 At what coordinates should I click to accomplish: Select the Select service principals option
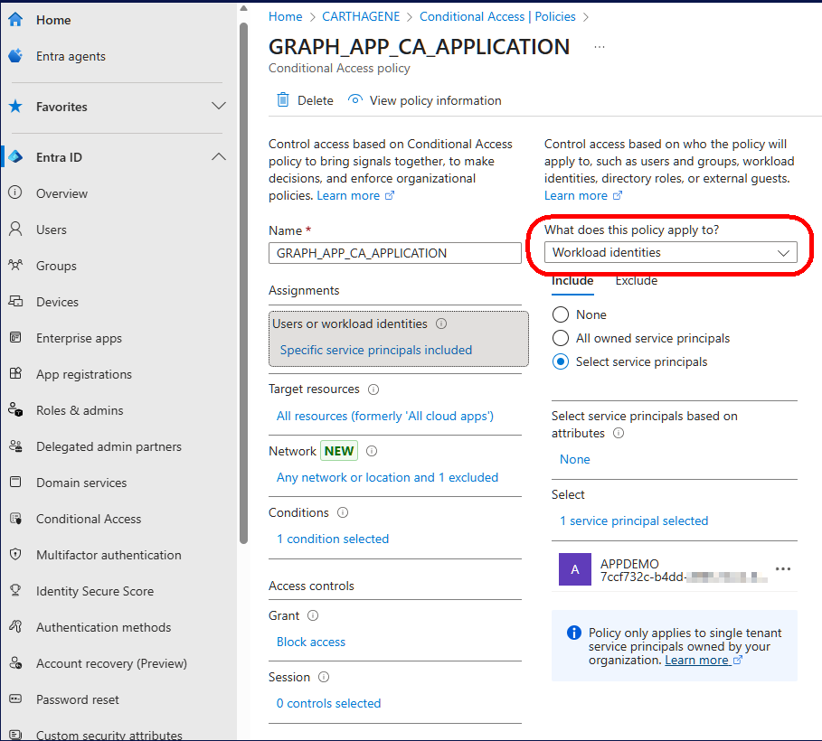pyautogui.click(x=562, y=361)
